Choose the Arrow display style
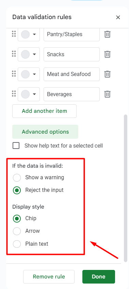This screenshot has width=129, height=289. [17, 231]
